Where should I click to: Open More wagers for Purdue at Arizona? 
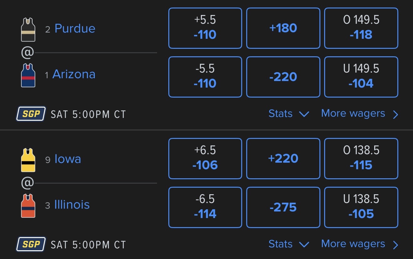pyautogui.click(x=359, y=114)
